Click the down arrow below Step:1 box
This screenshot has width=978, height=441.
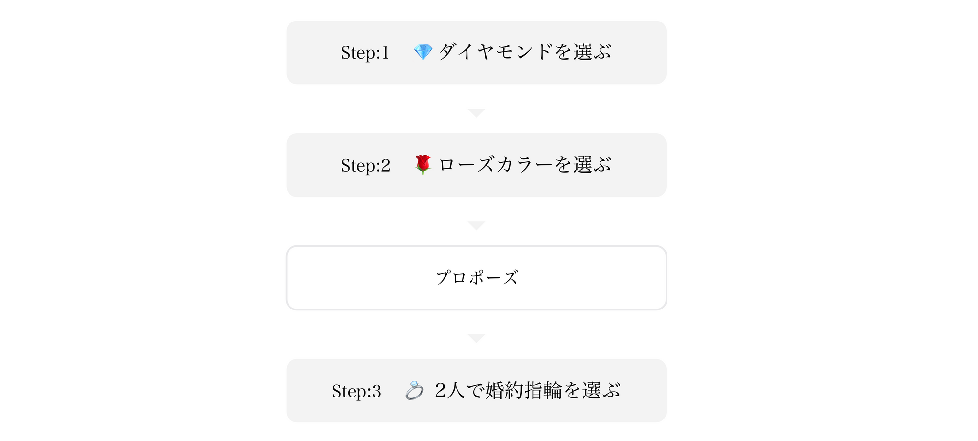tap(476, 113)
